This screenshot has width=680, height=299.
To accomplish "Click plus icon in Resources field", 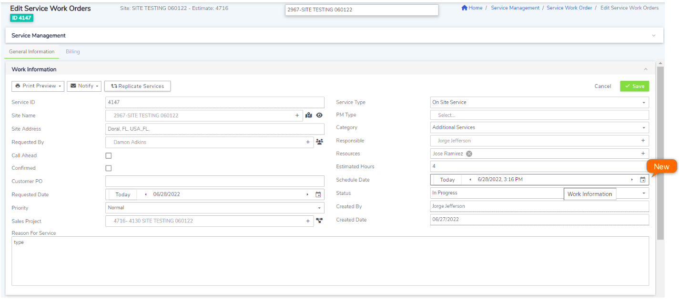I will (x=643, y=153).
